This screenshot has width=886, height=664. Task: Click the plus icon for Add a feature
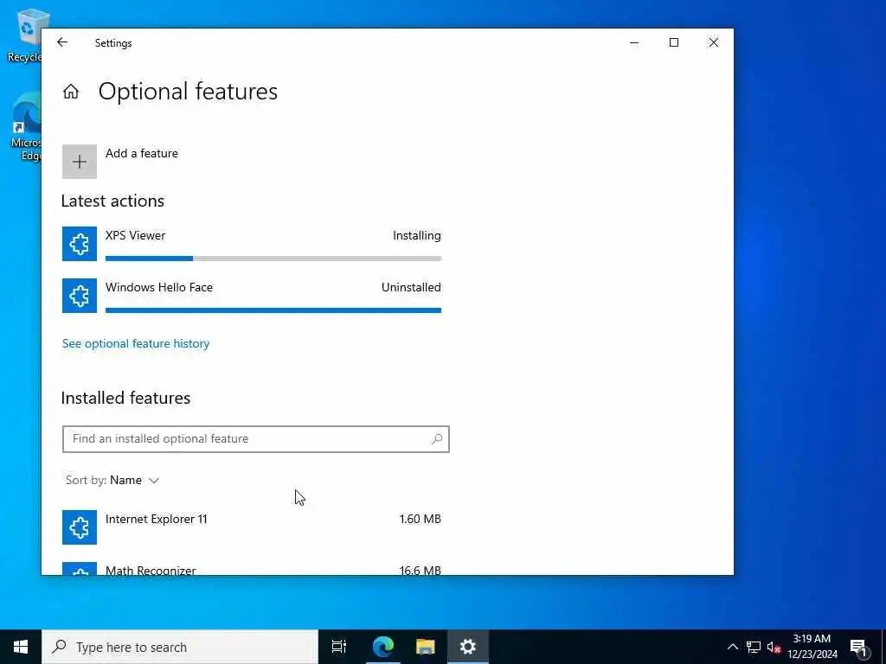point(79,162)
